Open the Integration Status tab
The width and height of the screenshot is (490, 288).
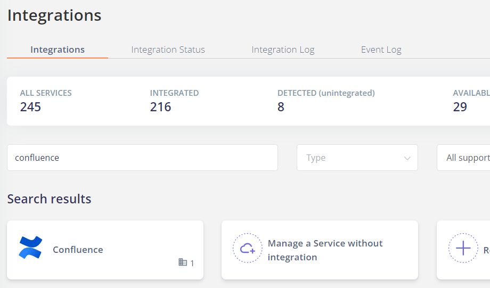168,50
